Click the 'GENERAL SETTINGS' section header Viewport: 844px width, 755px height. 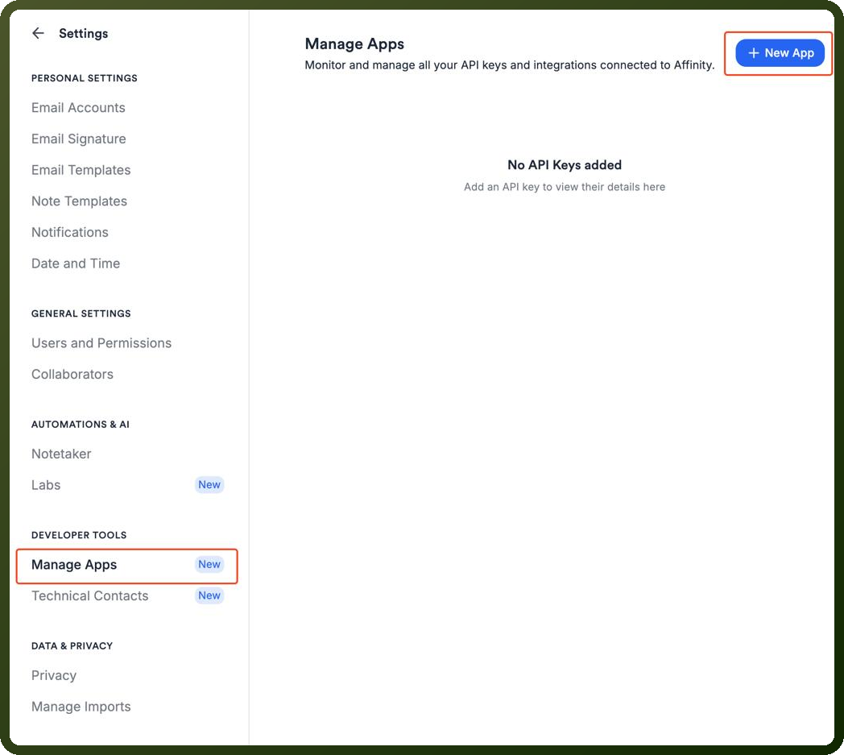(x=81, y=313)
